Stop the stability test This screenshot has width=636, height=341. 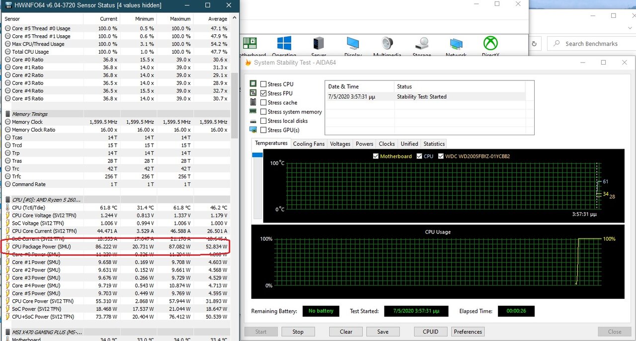(x=298, y=332)
